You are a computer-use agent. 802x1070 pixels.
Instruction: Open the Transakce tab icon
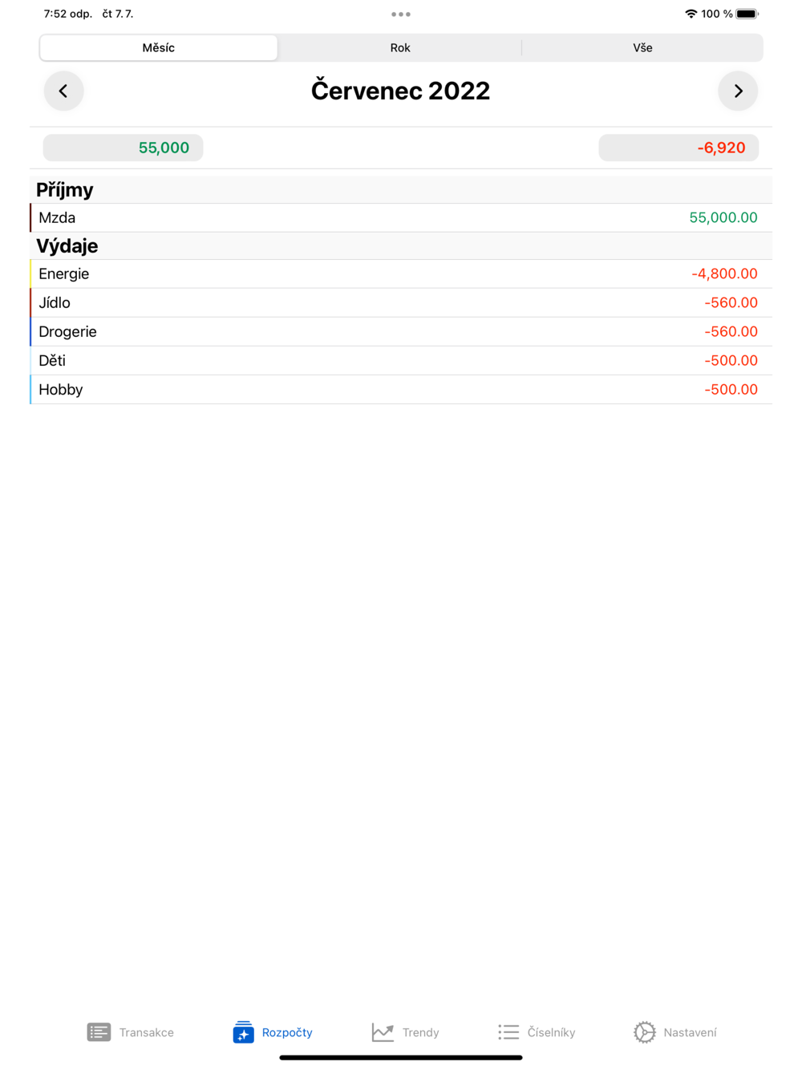click(x=99, y=1032)
